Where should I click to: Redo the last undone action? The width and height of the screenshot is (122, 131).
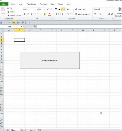pos(9,22)
